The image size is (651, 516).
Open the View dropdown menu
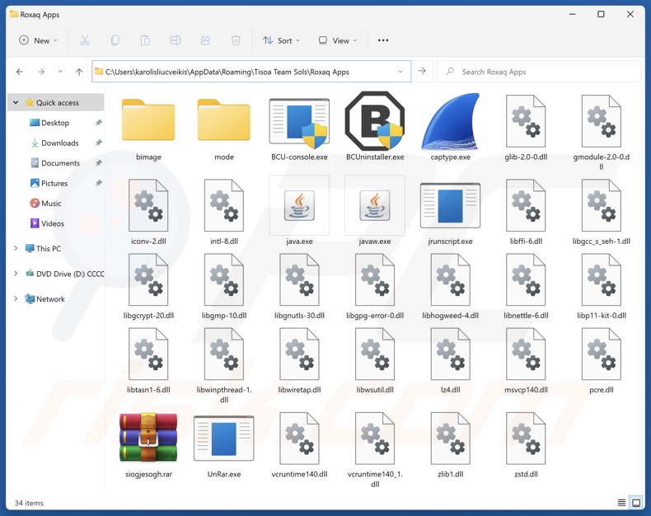[338, 40]
